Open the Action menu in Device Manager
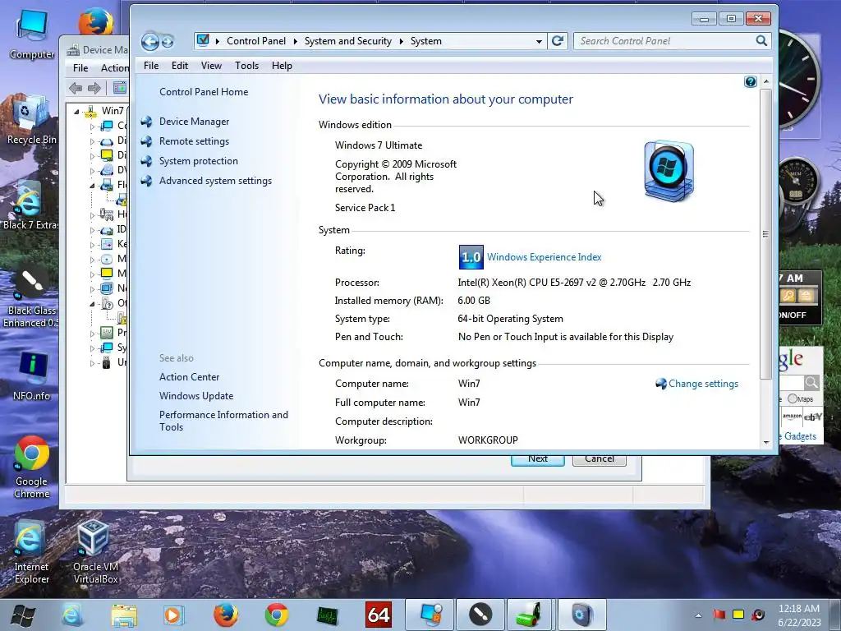Image resolution: width=841 pixels, height=631 pixels. pos(115,68)
